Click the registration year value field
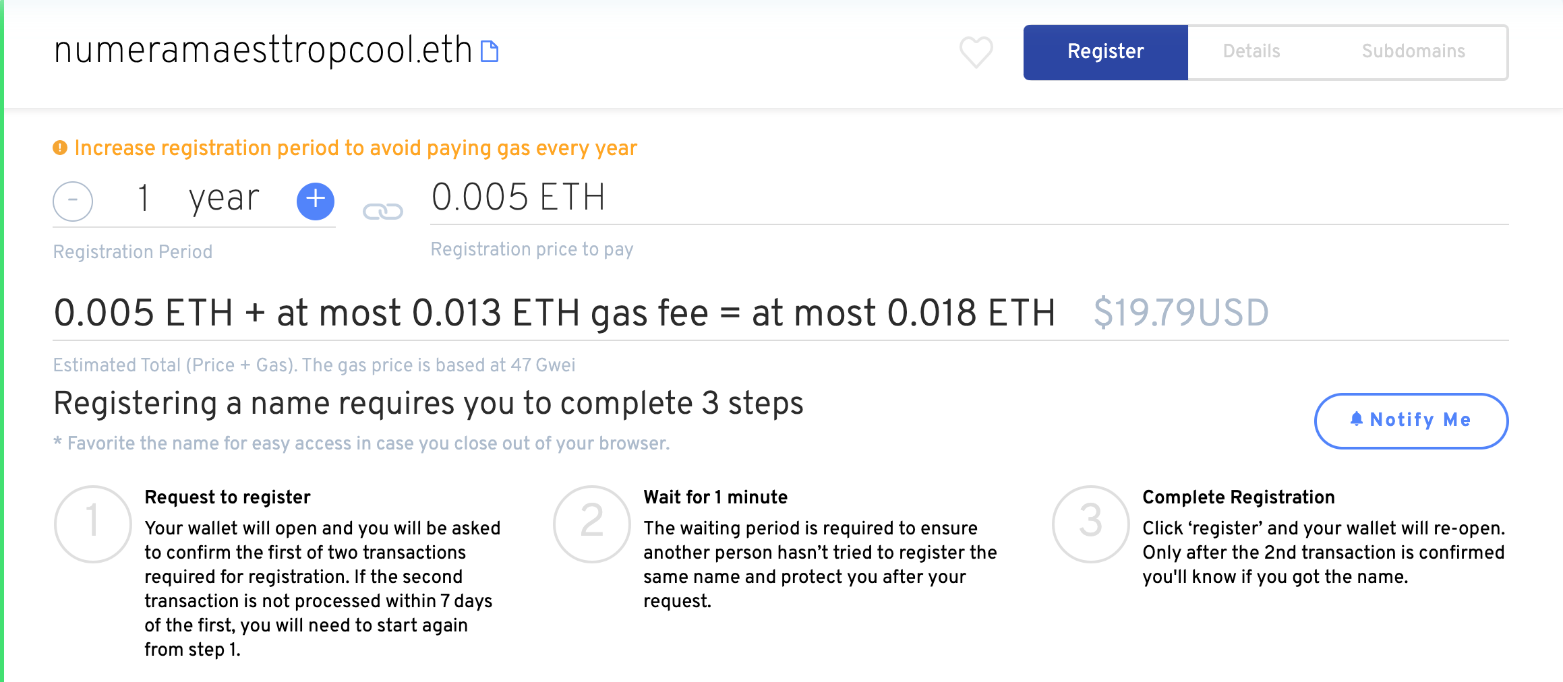This screenshot has width=1563, height=682. (196, 199)
